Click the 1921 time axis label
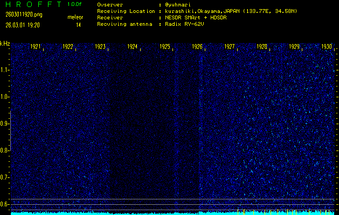 tap(36, 47)
